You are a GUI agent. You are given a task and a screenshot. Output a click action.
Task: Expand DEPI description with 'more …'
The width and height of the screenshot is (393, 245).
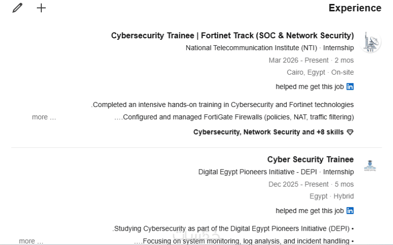click(x=31, y=241)
